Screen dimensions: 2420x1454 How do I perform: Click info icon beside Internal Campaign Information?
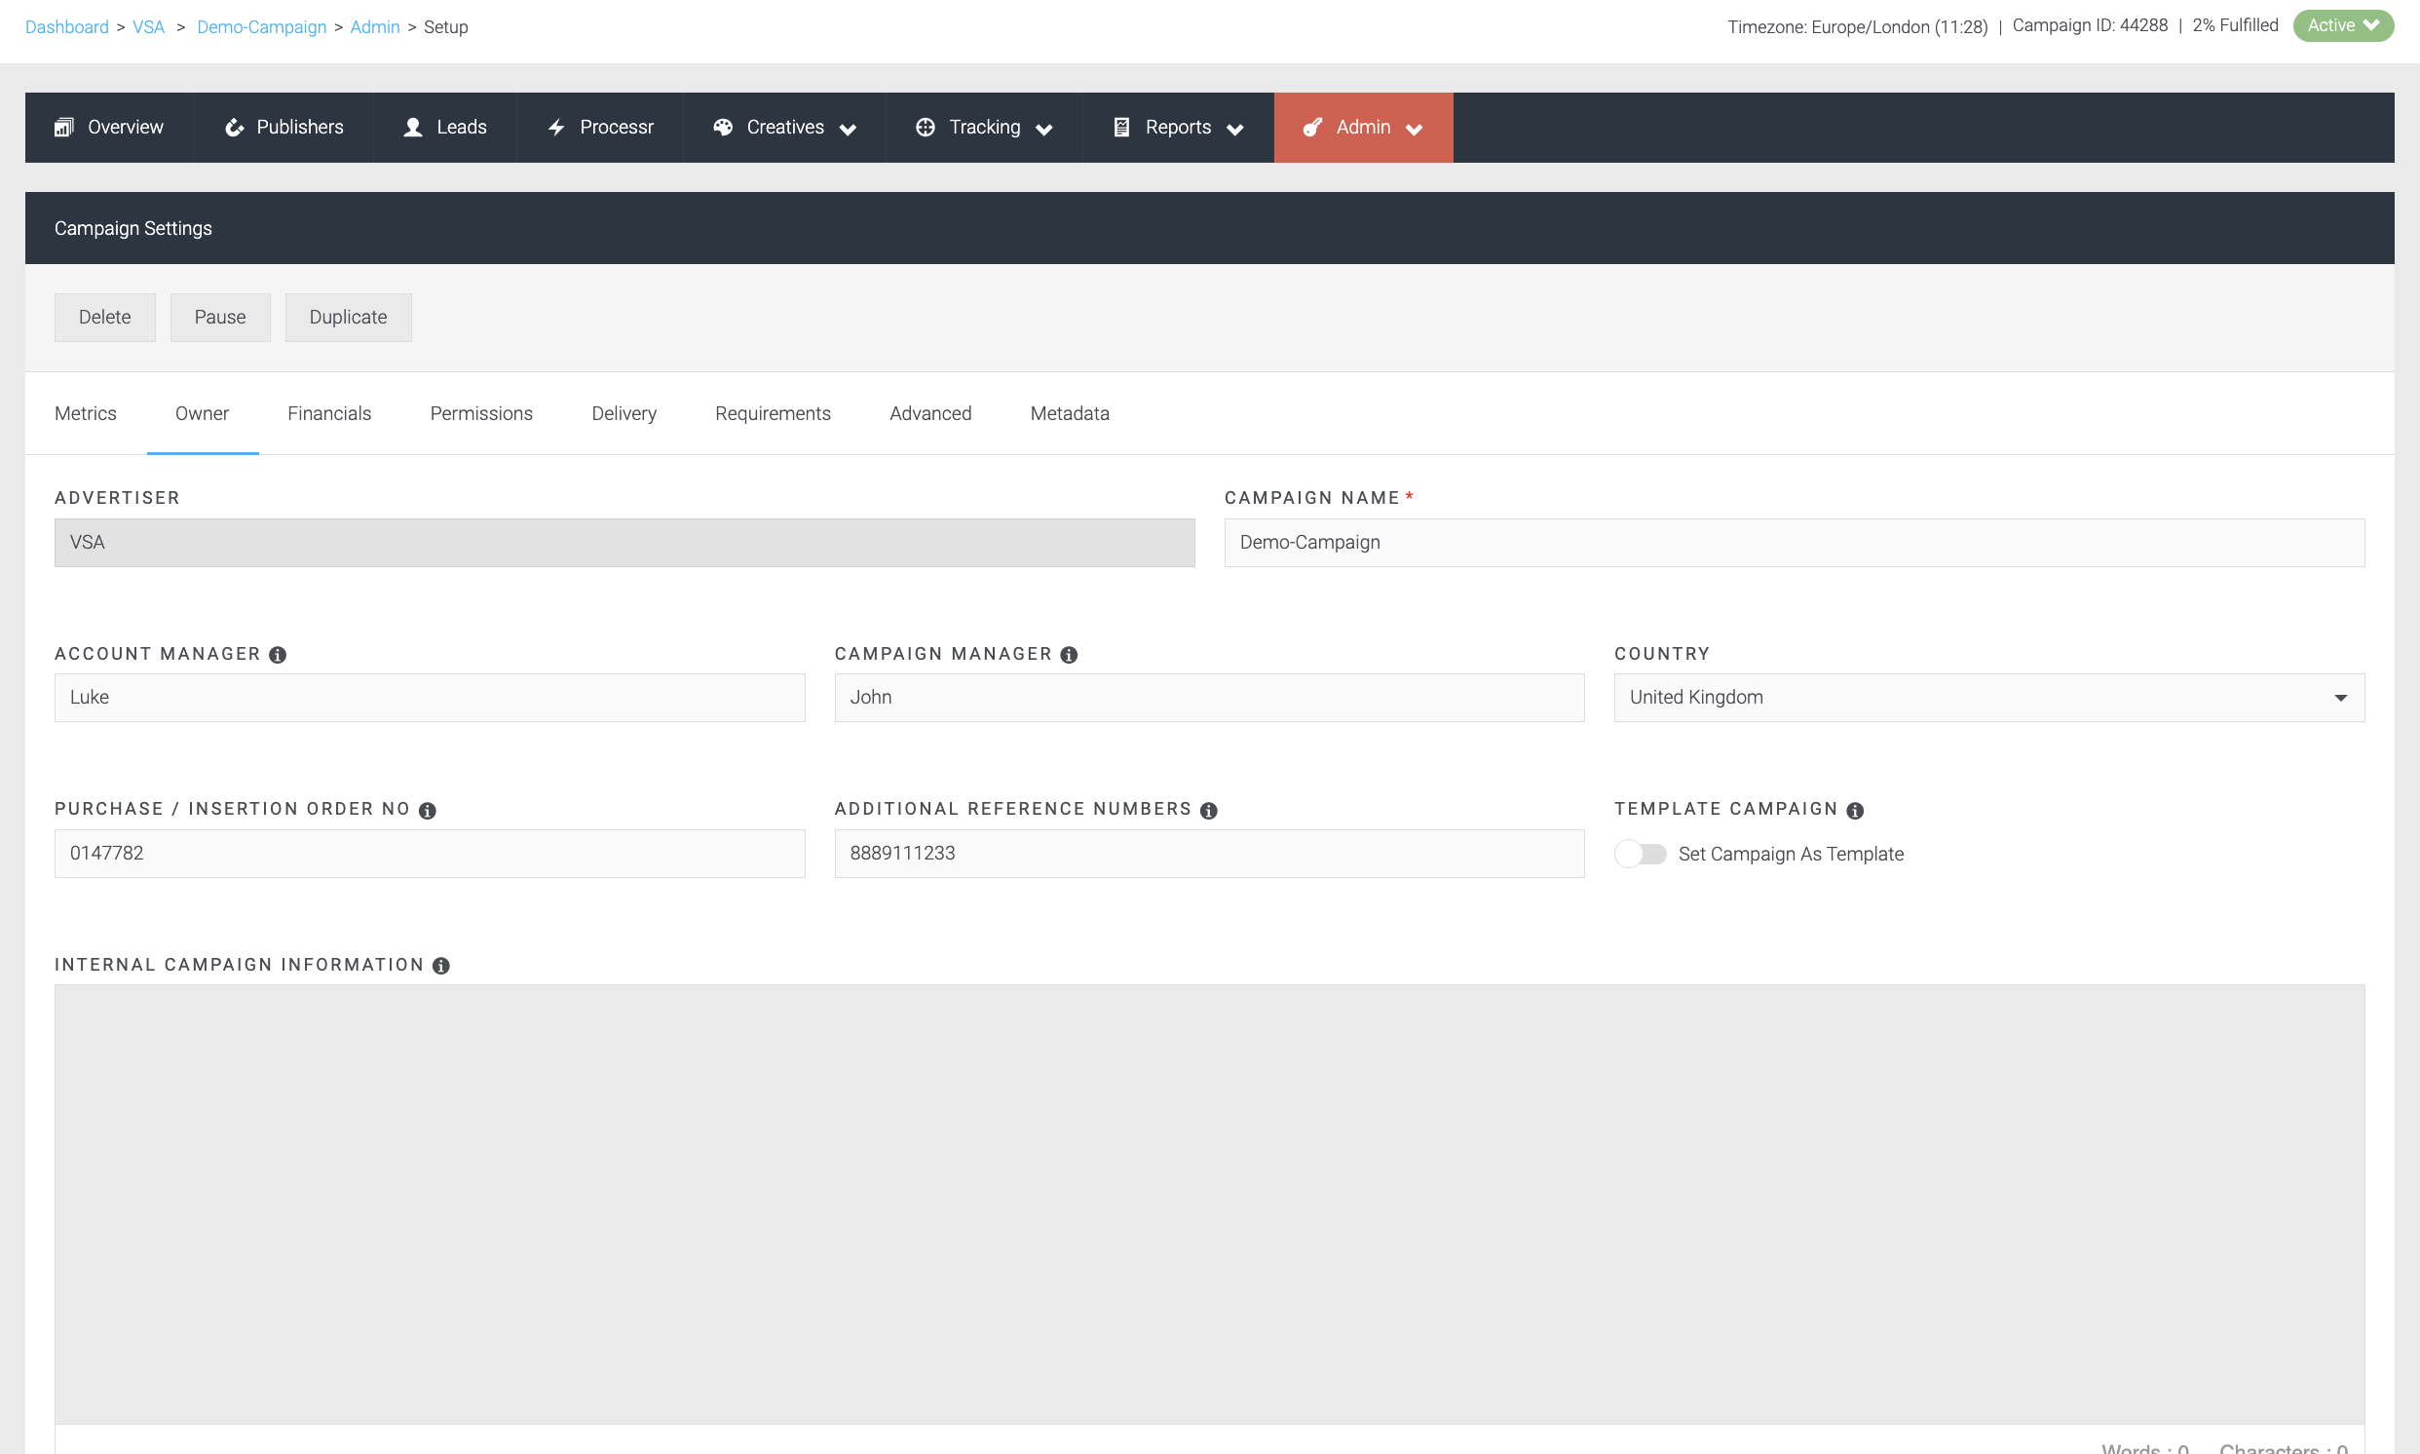pos(440,966)
